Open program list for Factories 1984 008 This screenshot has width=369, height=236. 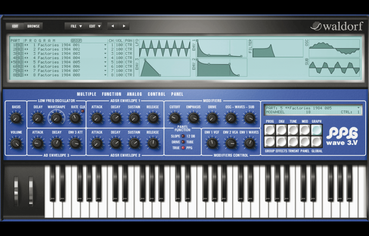pyautogui.click(x=106, y=75)
